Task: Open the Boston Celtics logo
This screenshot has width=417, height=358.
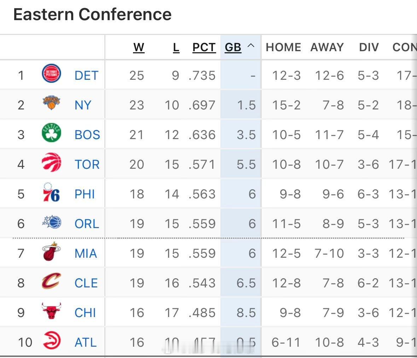Action: [x=52, y=133]
